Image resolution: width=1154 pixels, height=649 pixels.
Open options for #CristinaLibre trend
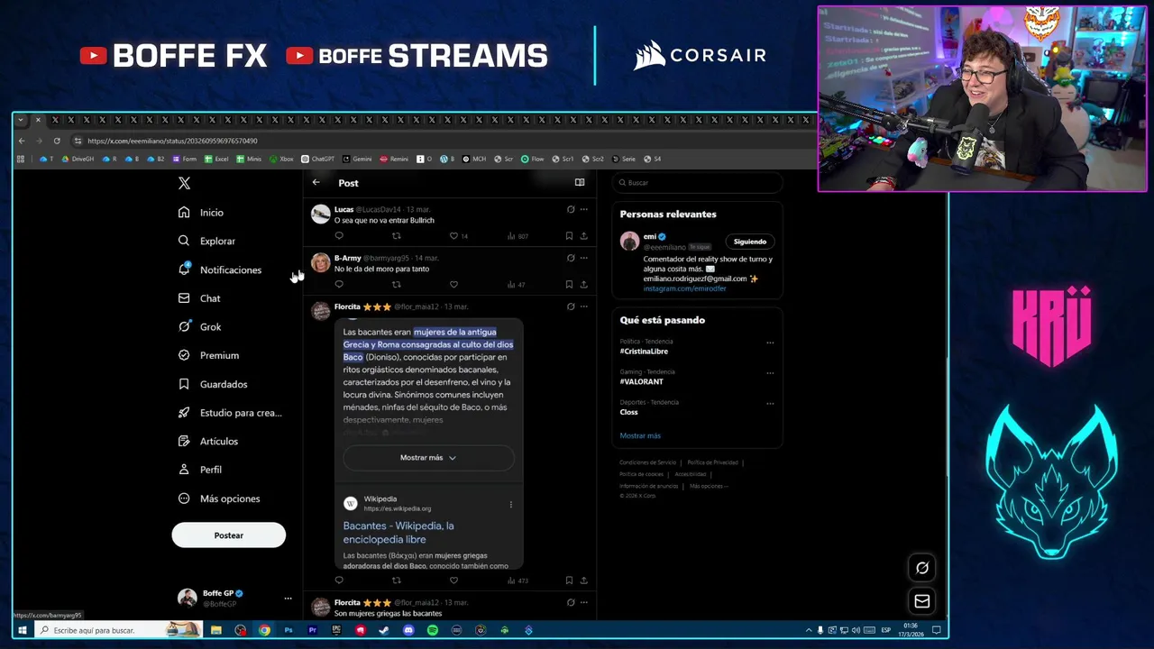[x=770, y=343]
